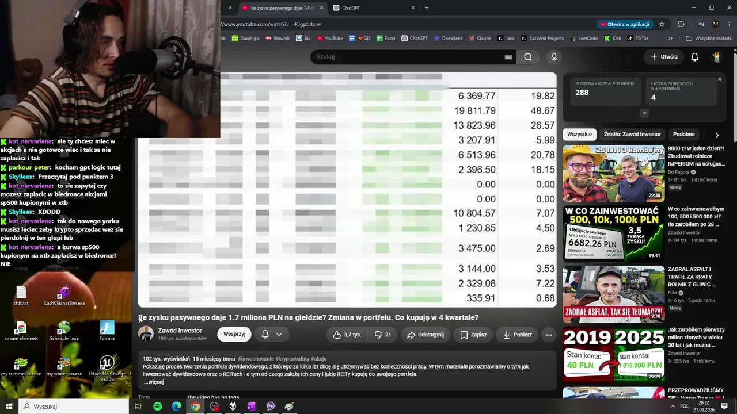The height and width of the screenshot is (414, 737).
Task: Open OneNote from the taskbar
Action: click(x=252, y=407)
